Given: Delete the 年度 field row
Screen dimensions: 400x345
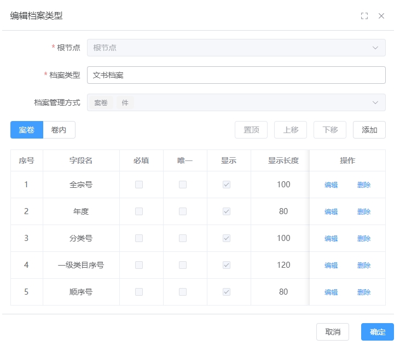Looking at the screenshot, I should pyautogui.click(x=364, y=212).
